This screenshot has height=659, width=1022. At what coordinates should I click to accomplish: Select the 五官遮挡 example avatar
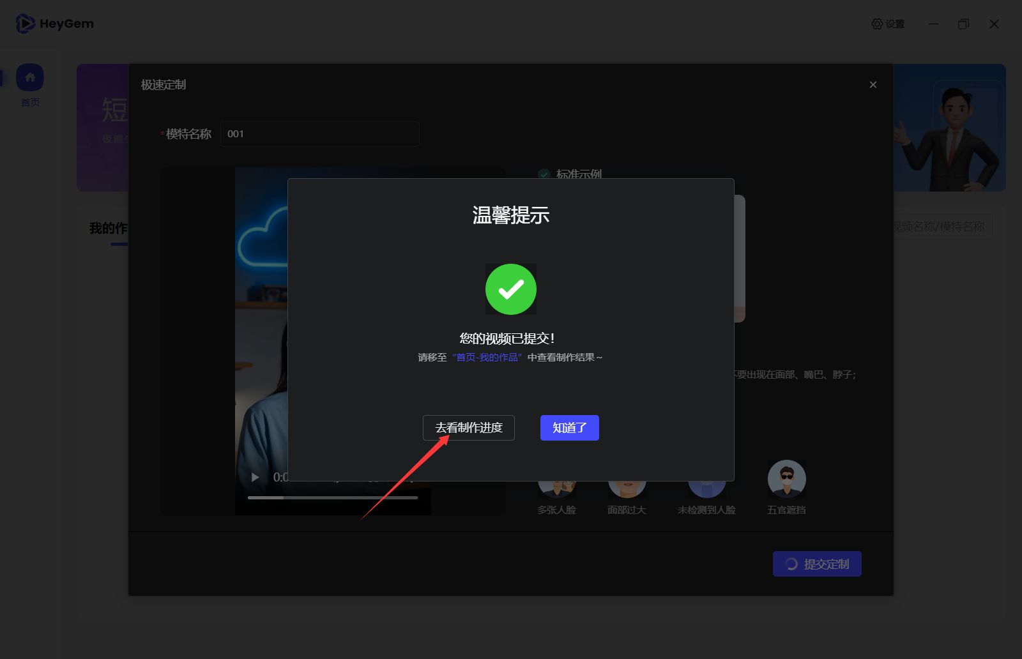(786, 479)
